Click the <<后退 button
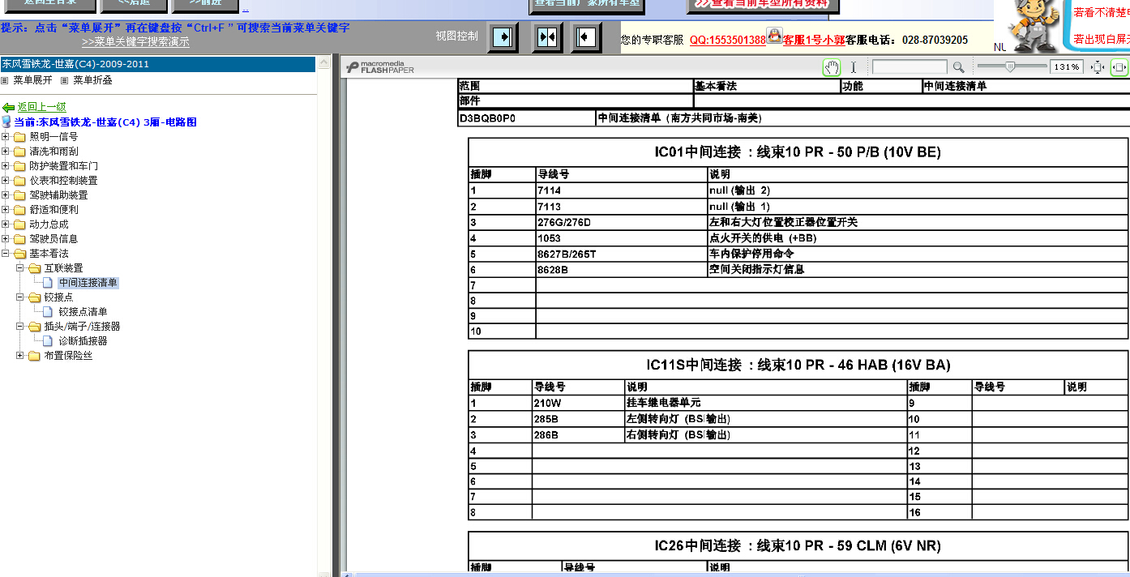This screenshot has width=1130, height=577. (134, 5)
